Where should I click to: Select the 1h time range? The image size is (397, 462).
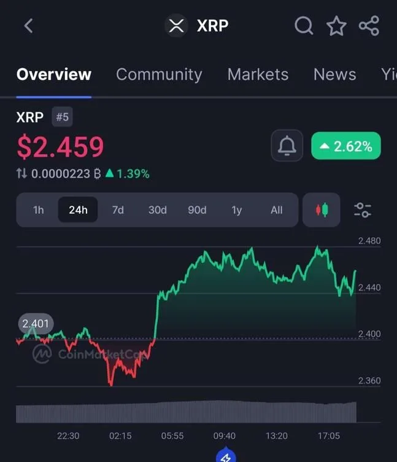click(x=39, y=210)
